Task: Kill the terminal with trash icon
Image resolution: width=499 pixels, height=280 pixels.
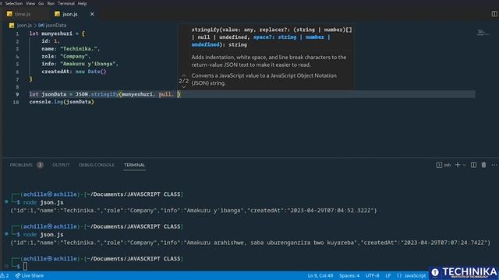Action: [483, 165]
